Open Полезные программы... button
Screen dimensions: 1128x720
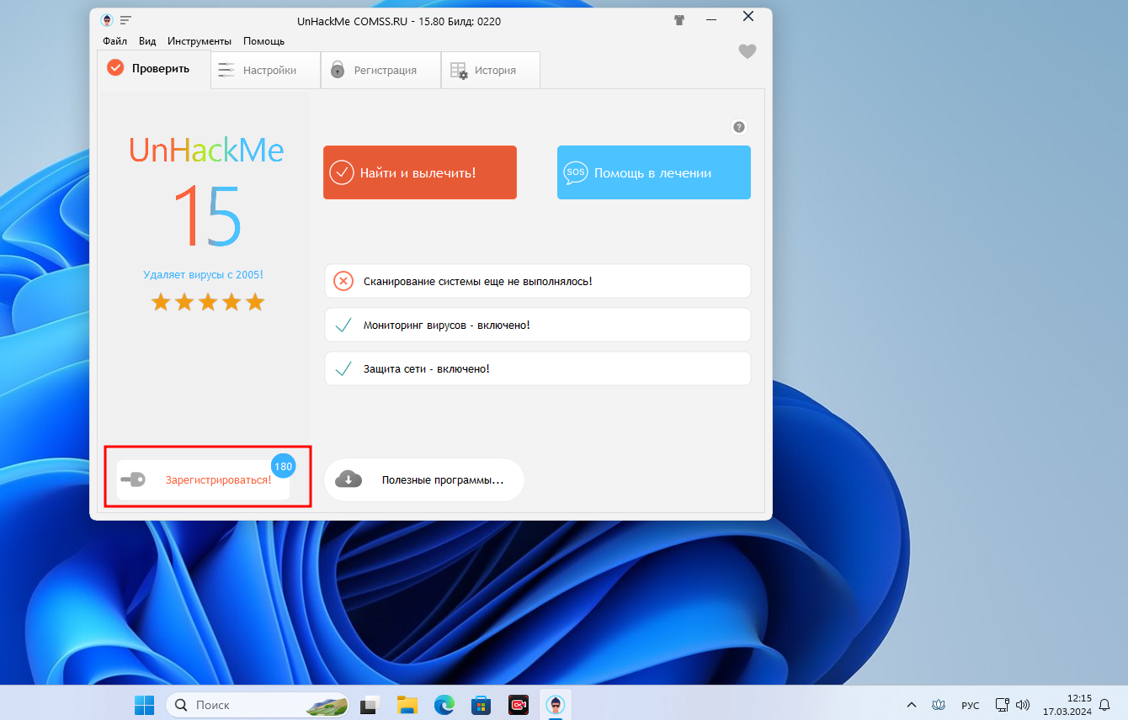pos(424,480)
